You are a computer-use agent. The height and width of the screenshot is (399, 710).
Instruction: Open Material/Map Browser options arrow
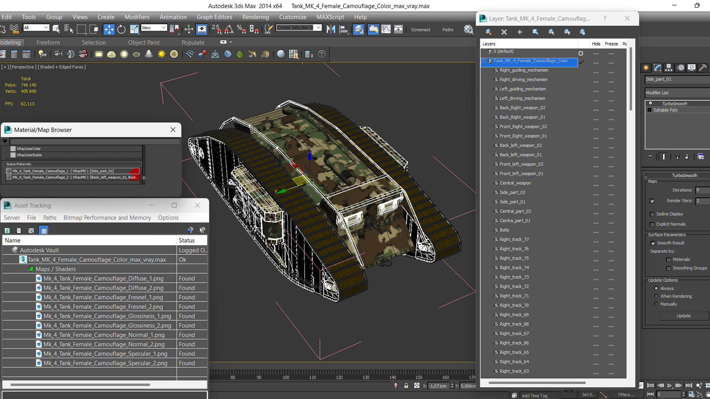click(x=5, y=141)
